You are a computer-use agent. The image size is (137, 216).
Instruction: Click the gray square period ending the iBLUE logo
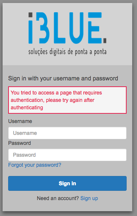105,41
